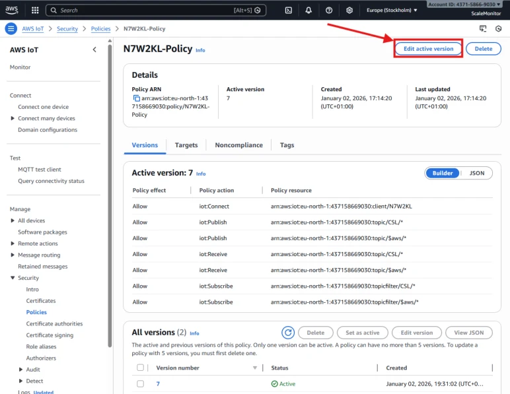Screen dimensions: 510x394
Task: Open the Europe (Stockholm) region dropdown
Action: [x=392, y=10]
